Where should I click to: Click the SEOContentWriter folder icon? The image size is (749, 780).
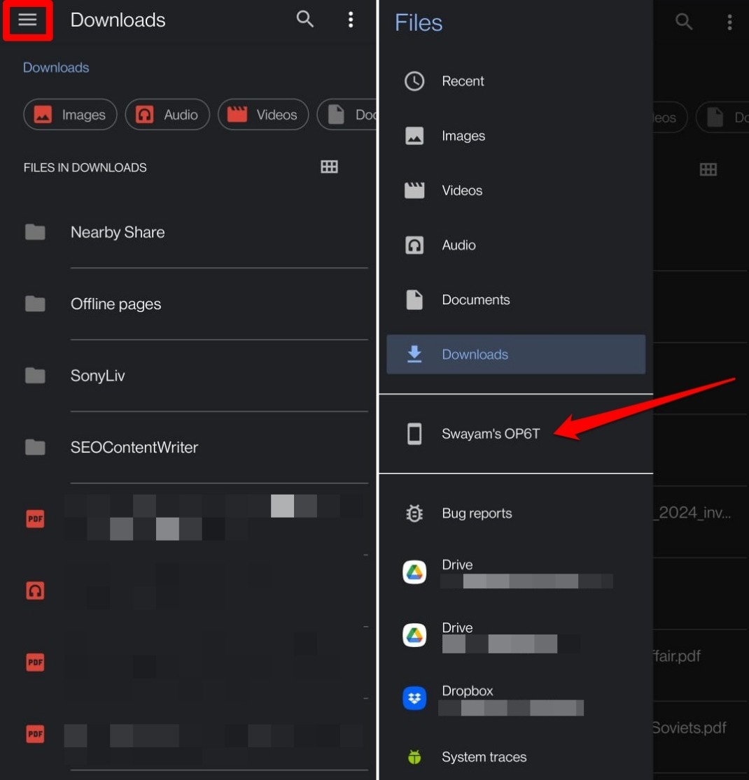(35, 447)
